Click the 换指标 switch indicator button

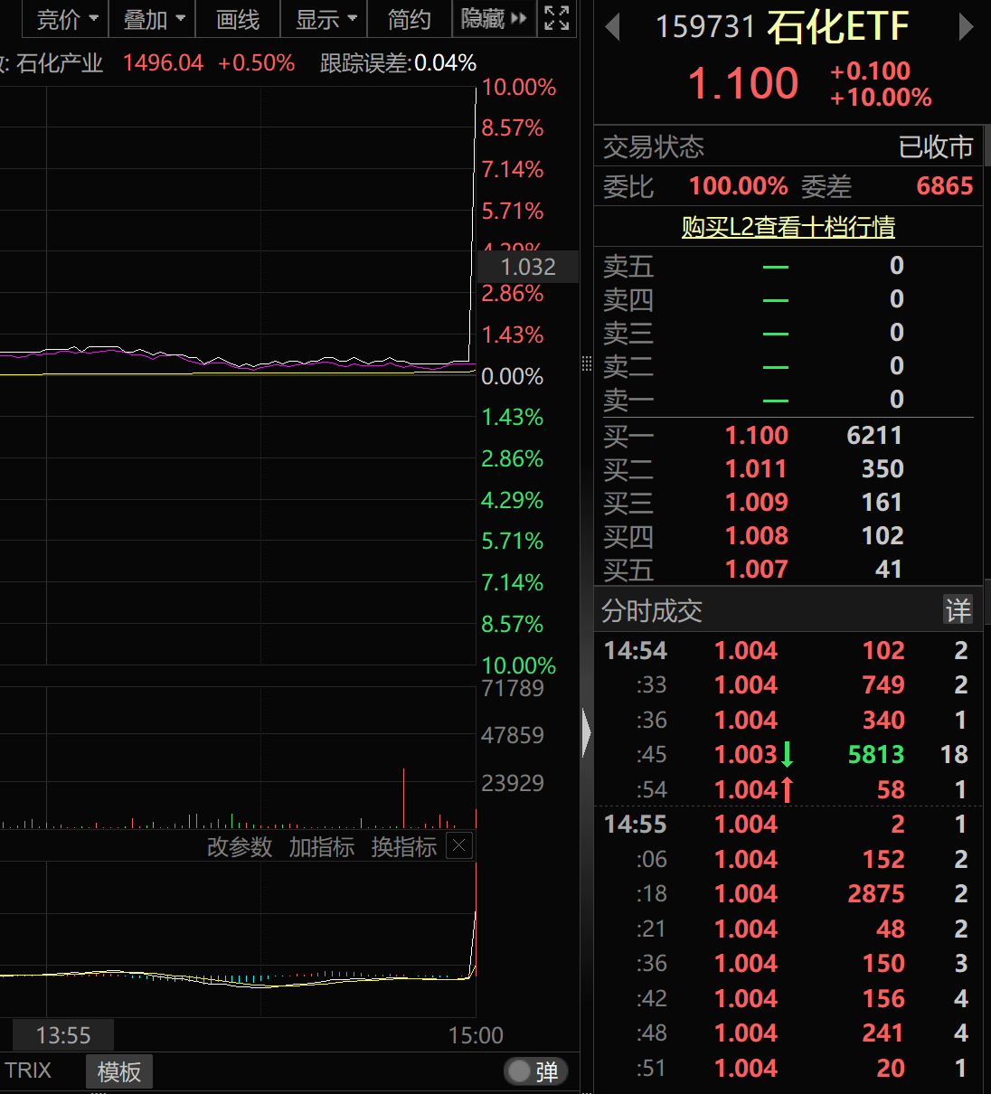pos(403,847)
